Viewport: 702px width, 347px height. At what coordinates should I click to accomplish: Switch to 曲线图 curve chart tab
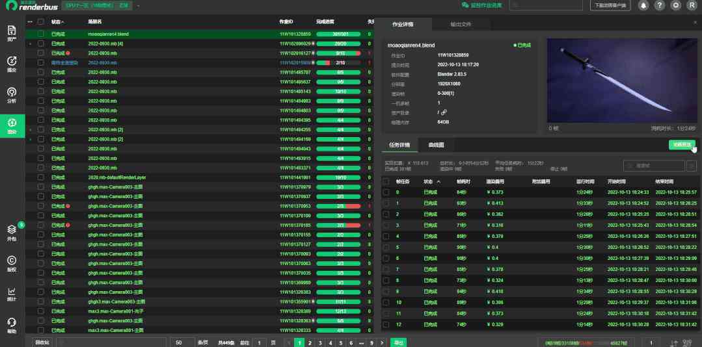pyautogui.click(x=436, y=145)
